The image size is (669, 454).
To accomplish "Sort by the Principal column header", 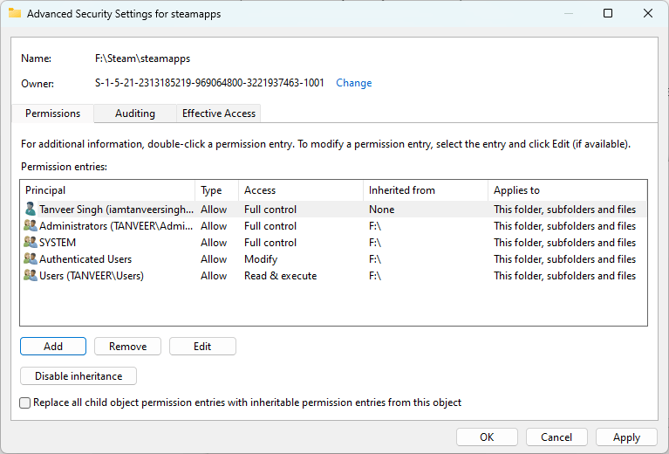I will point(107,190).
